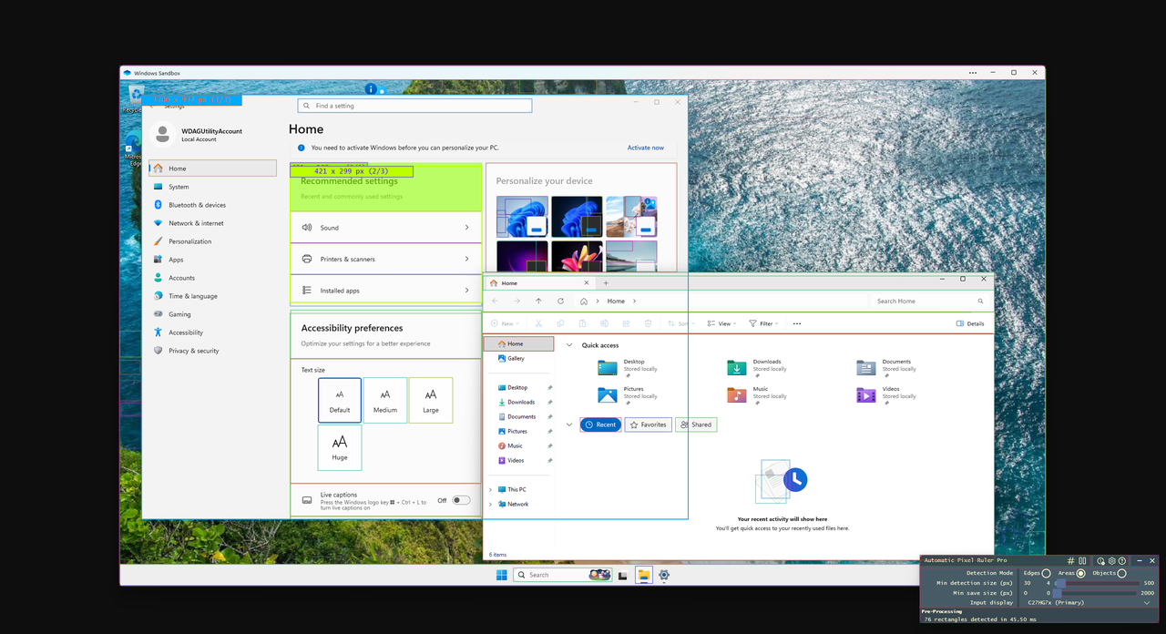
Task: Open Accounts in Settings sidebar
Action: tap(213, 278)
